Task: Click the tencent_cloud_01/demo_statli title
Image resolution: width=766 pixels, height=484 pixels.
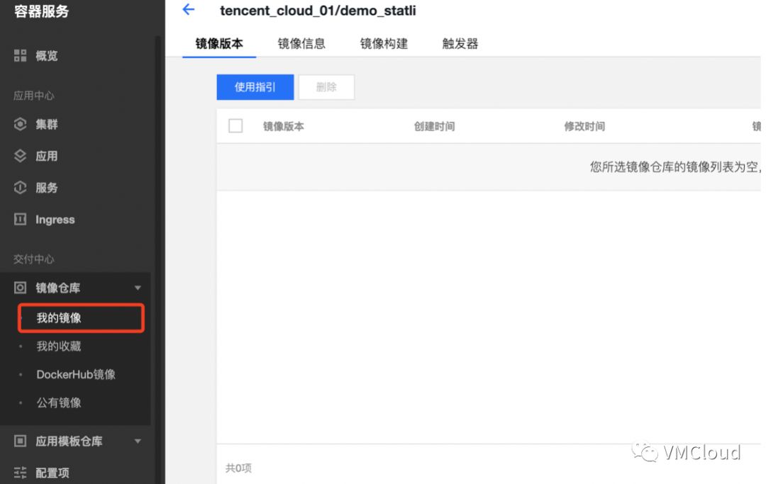Action: [x=318, y=11]
